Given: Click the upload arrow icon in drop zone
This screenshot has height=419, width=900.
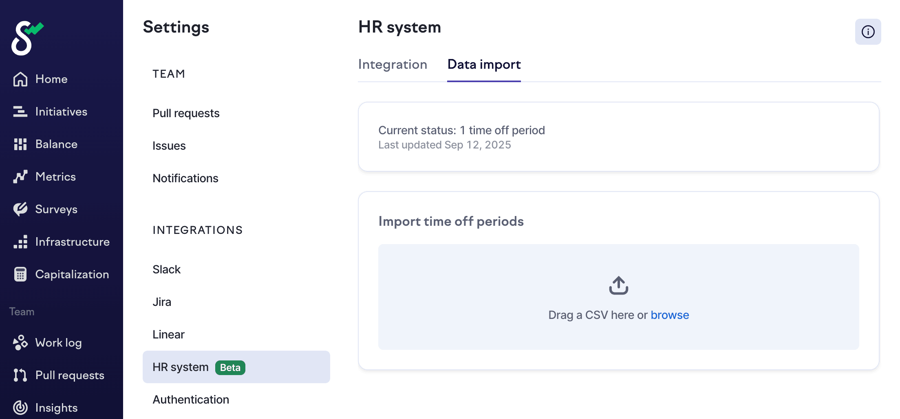Looking at the screenshot, I should pyautogui.click(x=619, y=285).
